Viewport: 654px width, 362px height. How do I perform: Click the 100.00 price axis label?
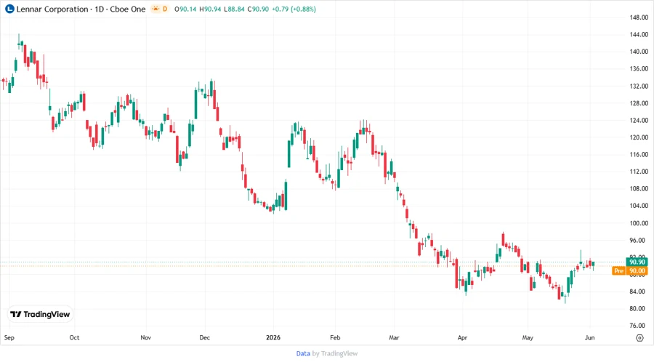coord(639,223)
